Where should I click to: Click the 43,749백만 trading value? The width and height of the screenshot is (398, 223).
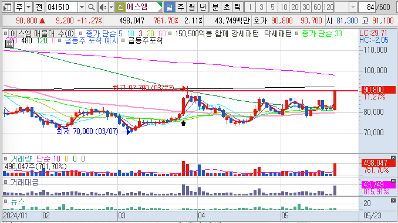coord(232,20)
